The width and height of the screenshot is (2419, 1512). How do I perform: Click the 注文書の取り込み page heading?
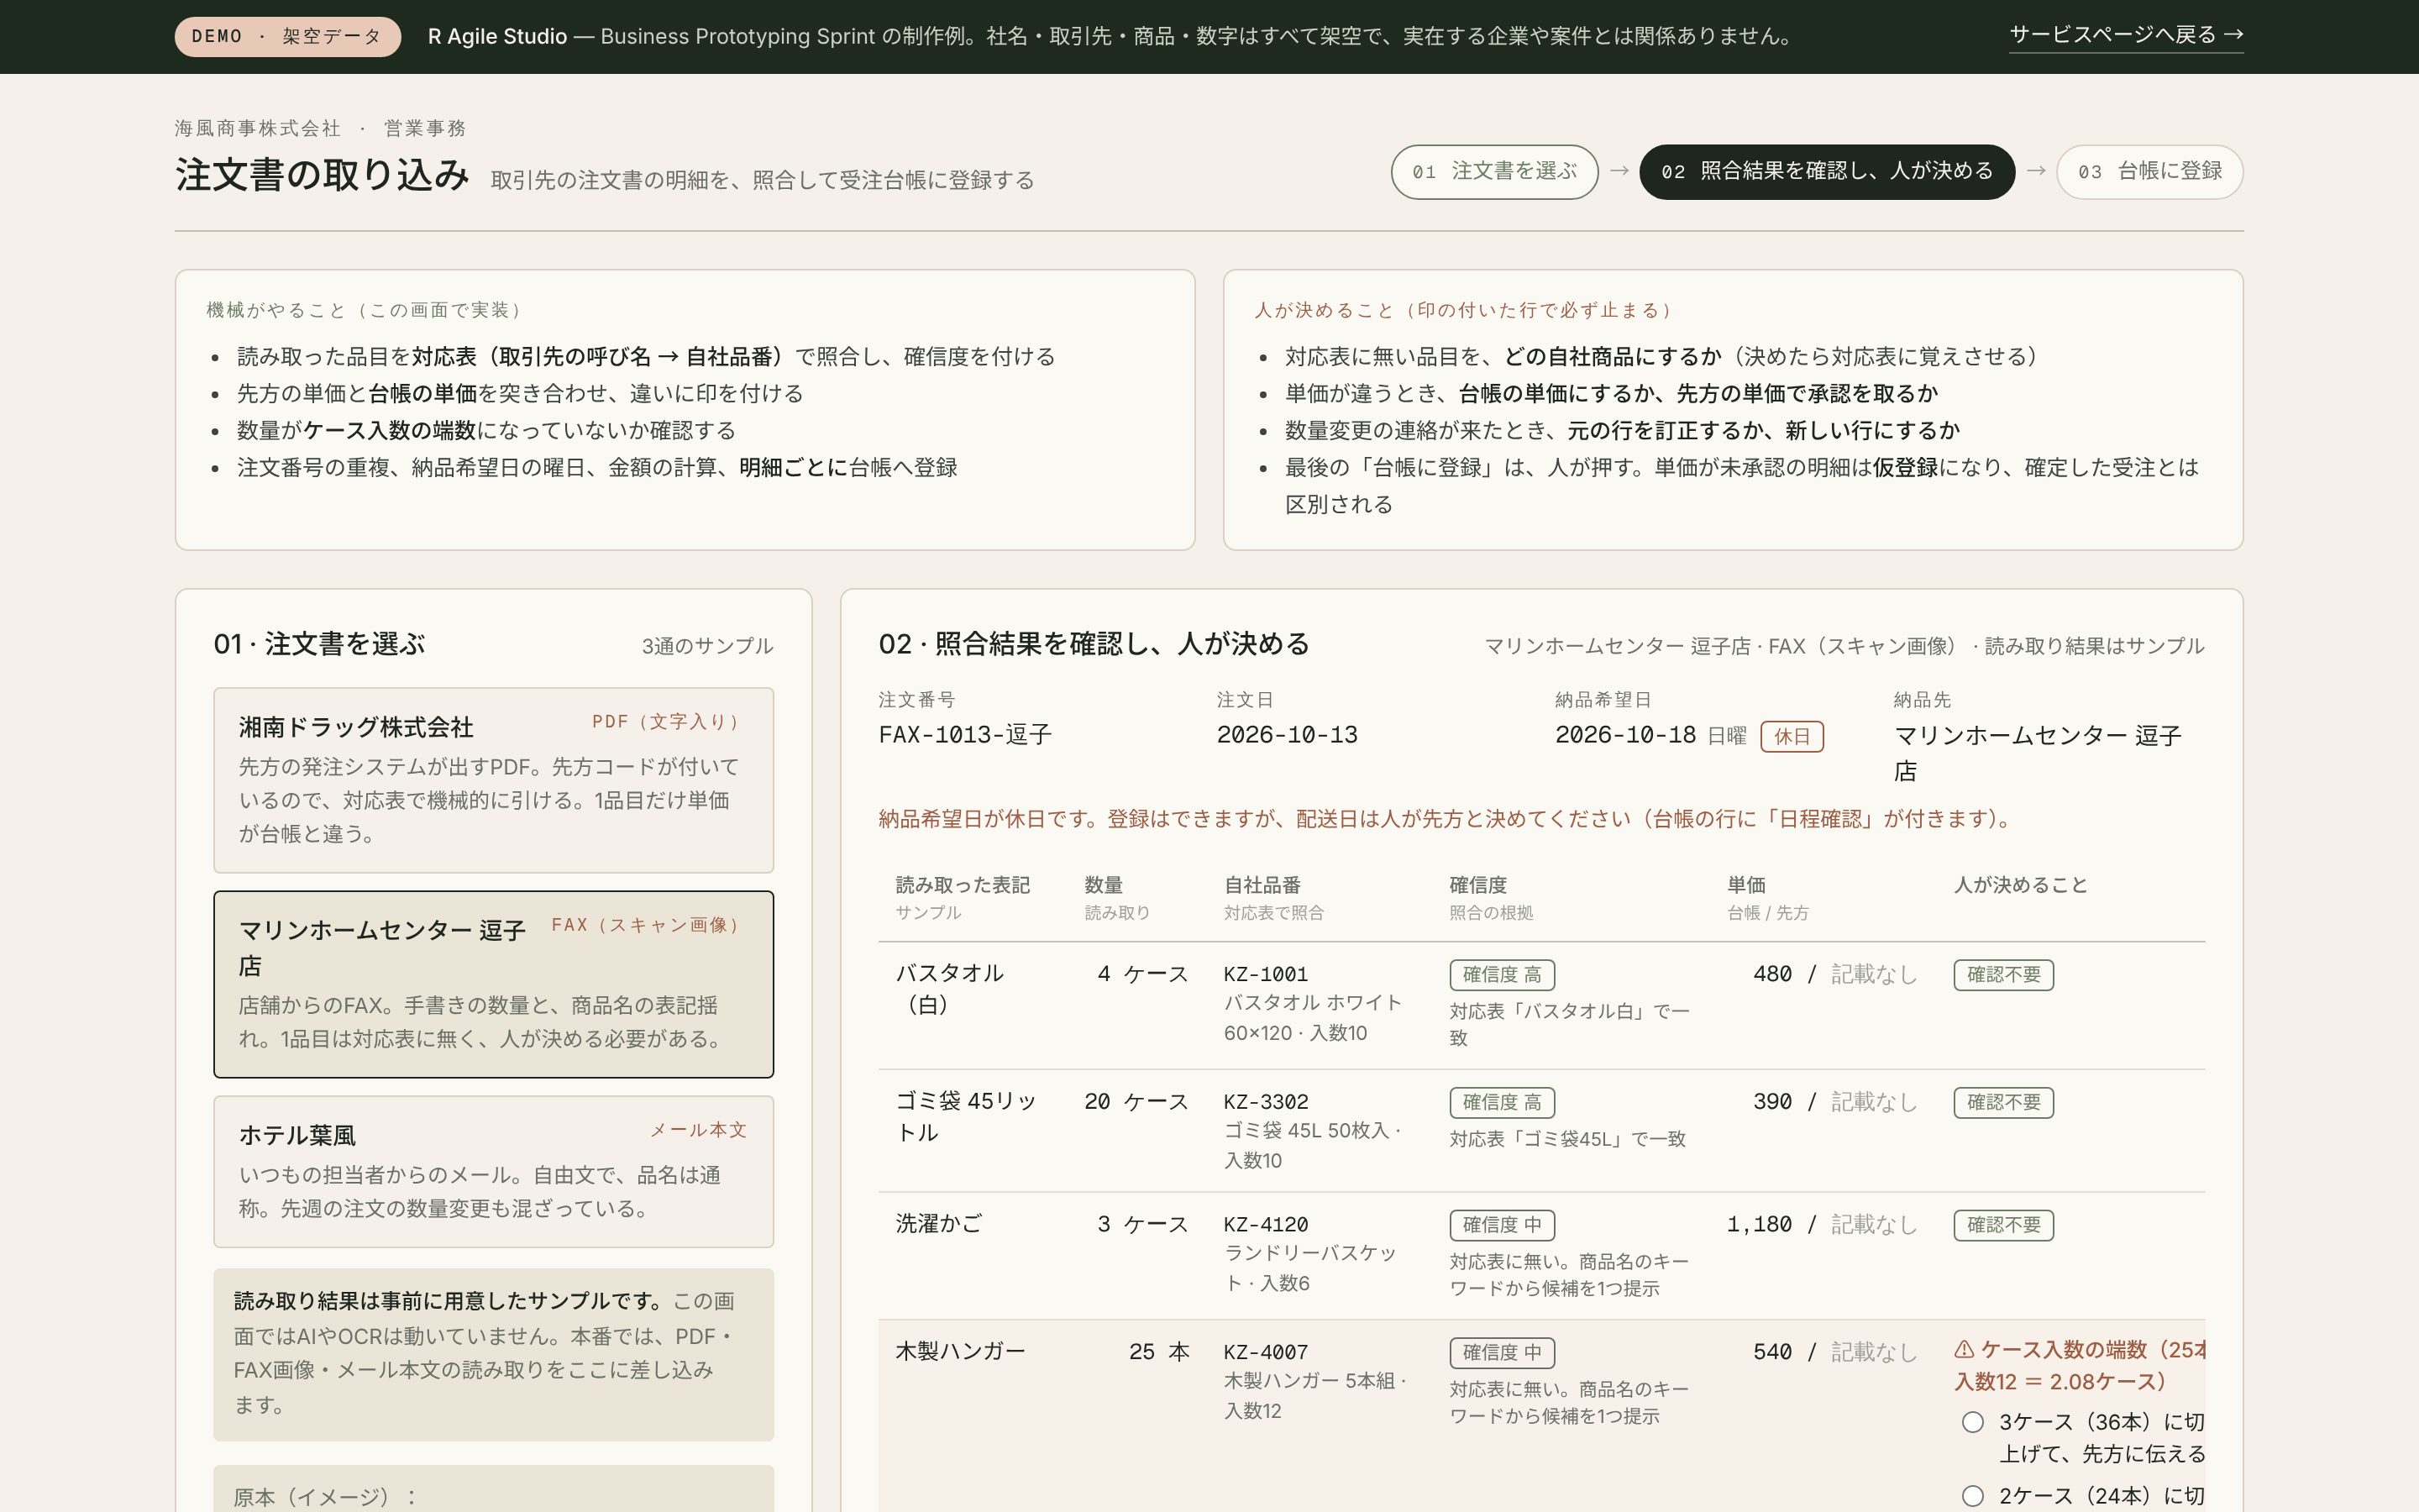pyautogui.click(x=322, y=174)
